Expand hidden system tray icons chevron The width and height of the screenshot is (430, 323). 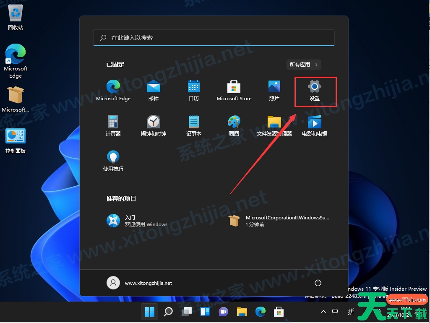pyautogui.click(x=323, y=312)
